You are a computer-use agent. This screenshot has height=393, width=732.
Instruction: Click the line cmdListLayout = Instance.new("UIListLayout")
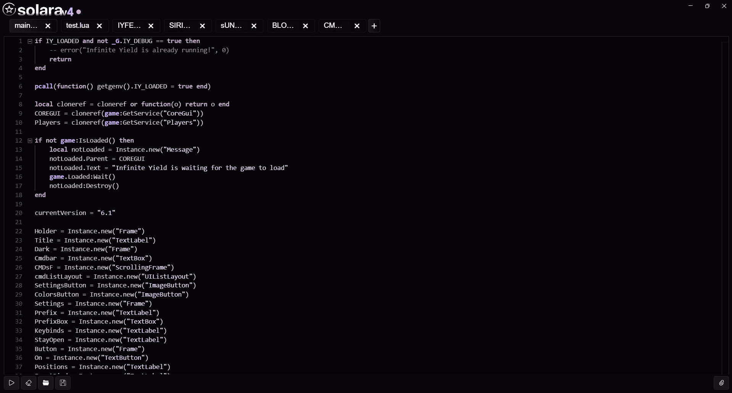[115, 277]
